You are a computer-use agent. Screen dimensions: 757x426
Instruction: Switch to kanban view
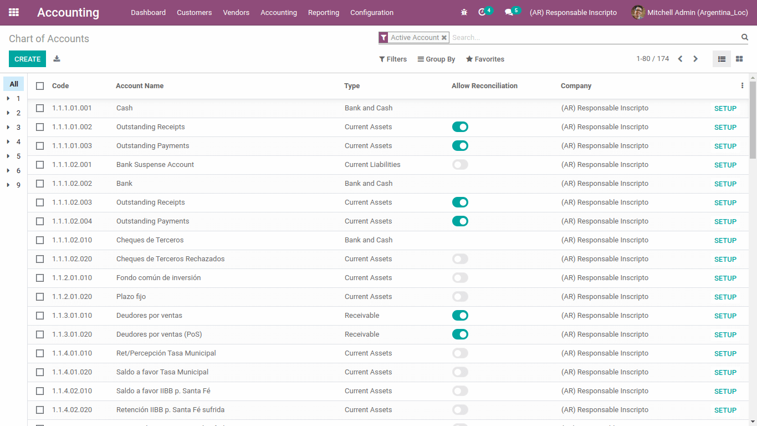coord(739,59)
